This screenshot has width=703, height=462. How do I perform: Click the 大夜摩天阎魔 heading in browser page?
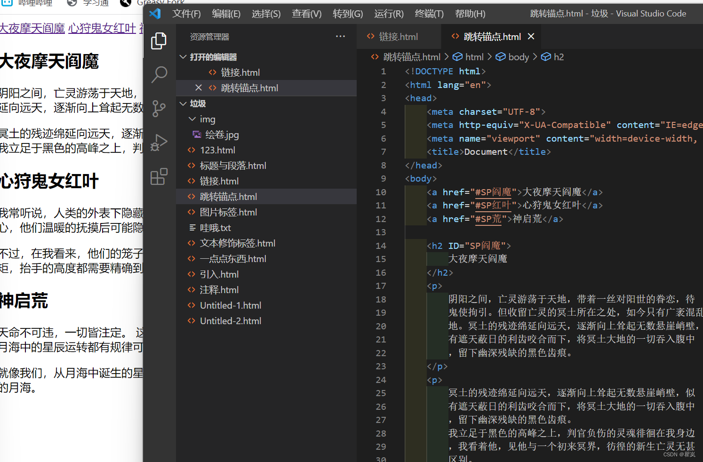coord(49,62)
